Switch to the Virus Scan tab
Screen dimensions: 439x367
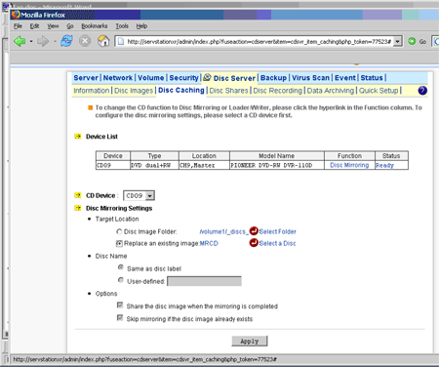[x=310, y=78]
